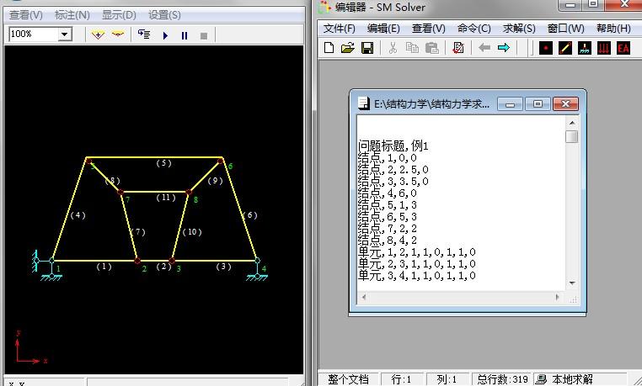Click the gray stop square icon

point(204,36)
